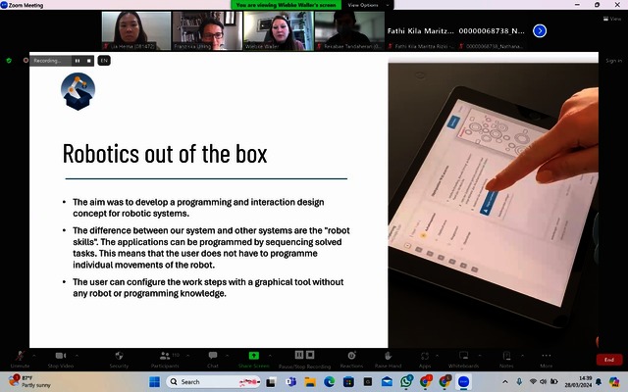Click the robot arm logo on slide
The image size is (628, 392).
(78, 91)
